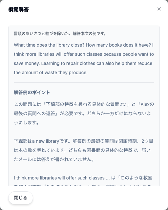Click the line "the amount of waste they produce."

point(51,73)
